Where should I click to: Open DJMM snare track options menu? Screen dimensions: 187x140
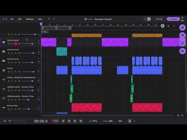[39, 80]
